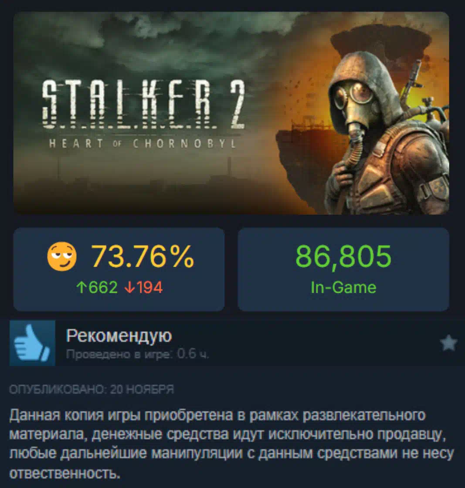Click the review text paragraph
This screenshot has width=465, height=488.
[x=231, y=444]
